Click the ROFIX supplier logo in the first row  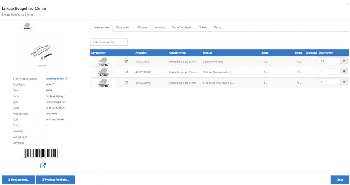coord(103,61)
